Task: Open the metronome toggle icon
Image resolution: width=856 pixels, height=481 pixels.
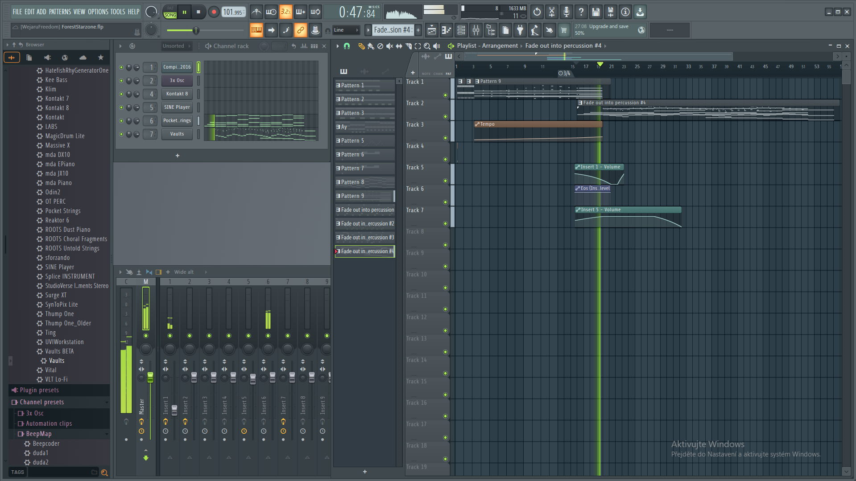Action: (x=256, y=12)
